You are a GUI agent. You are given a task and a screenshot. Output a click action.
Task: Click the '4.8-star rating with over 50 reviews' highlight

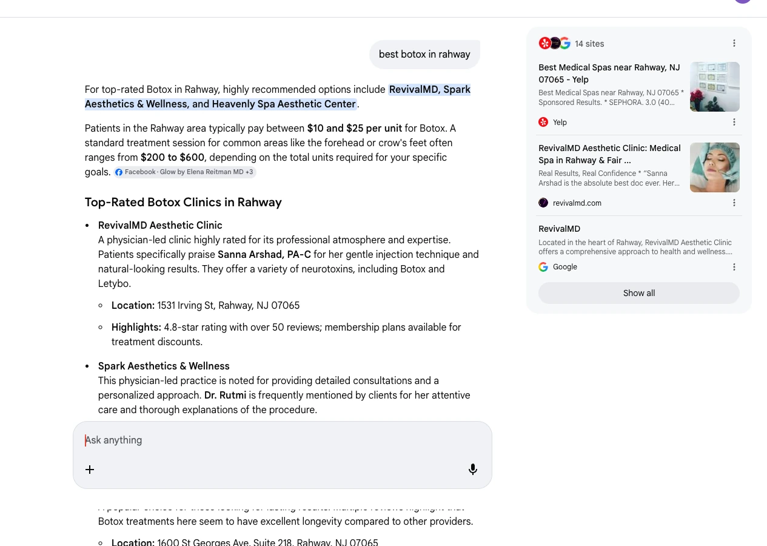(x=243, y=327)
